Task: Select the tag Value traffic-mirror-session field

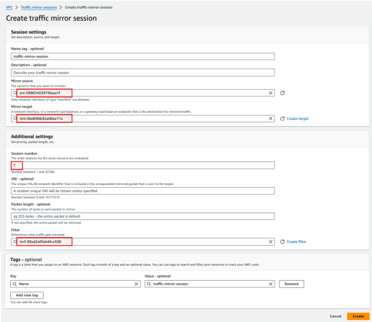Action: (x=210, y=284)
